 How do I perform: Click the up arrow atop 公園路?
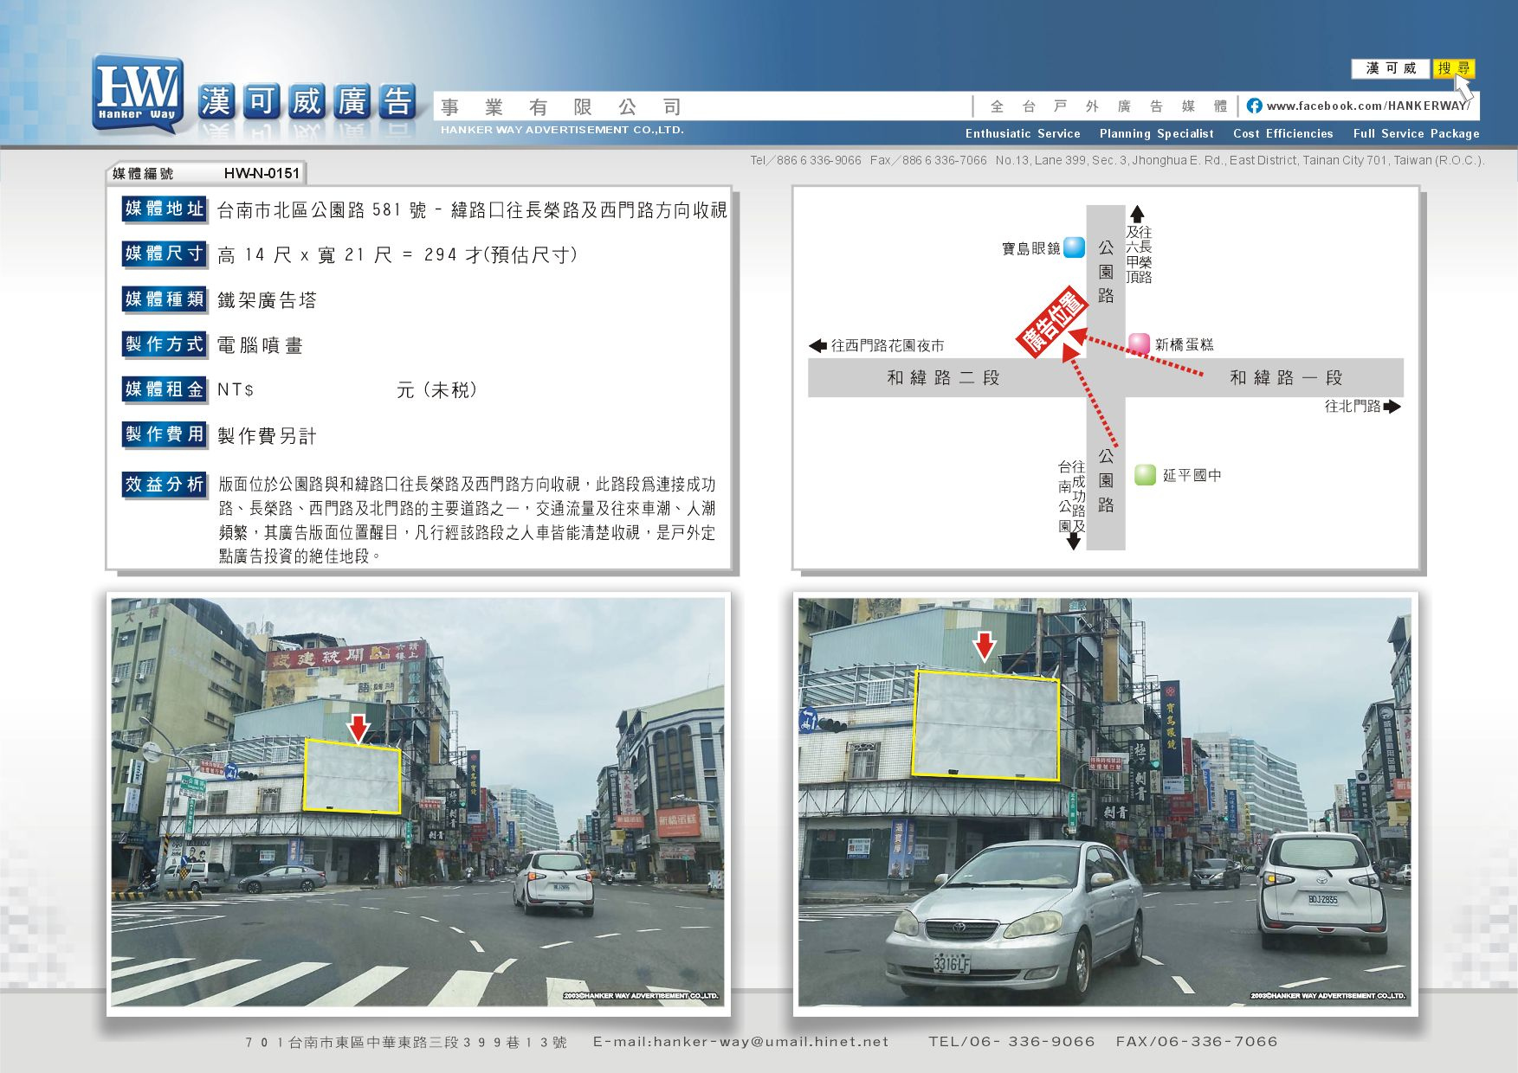(x=1137, y=214)
